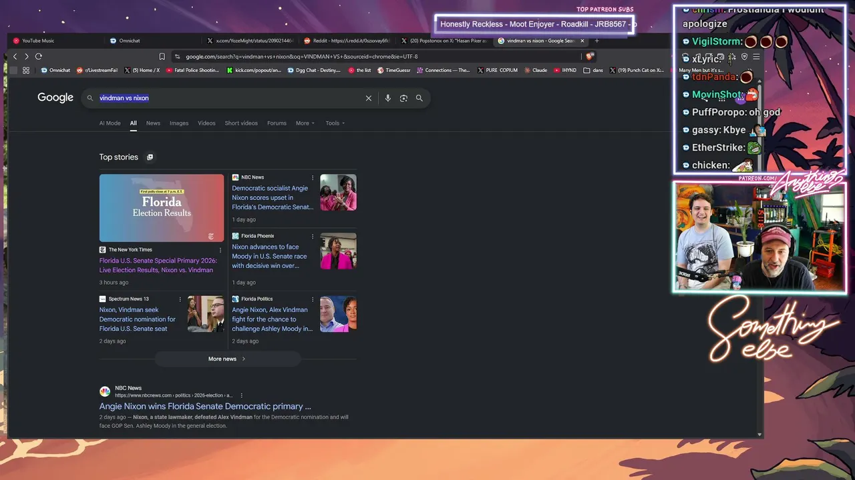The image size is (855, 480).
Task: Open the (19) Punch Cat on X bookmark
Action: pyautogui.click(x=637, y=70)
